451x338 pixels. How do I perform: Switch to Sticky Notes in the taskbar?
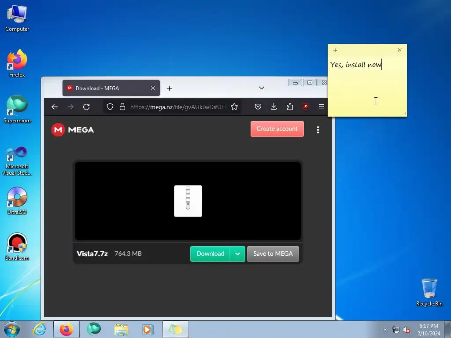tap(176, 329)
